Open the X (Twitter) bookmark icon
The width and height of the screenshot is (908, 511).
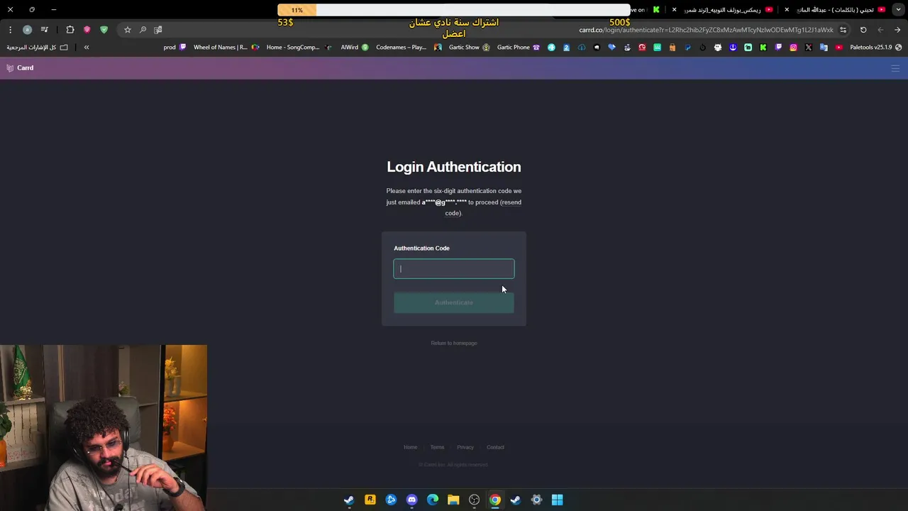pos(808,48)
